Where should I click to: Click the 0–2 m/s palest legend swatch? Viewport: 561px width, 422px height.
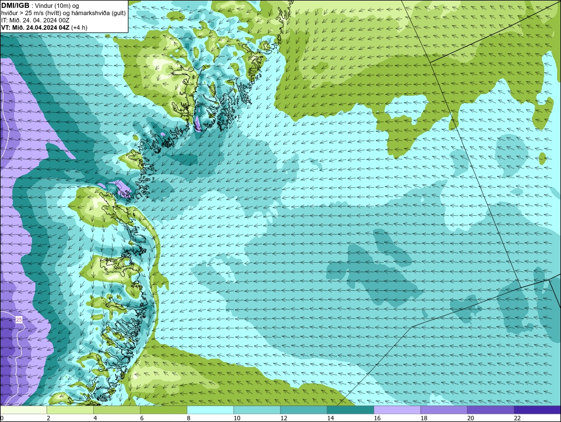click(x=24, y=410)
